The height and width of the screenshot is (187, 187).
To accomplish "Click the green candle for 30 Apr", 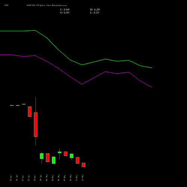I will point(42,156).
